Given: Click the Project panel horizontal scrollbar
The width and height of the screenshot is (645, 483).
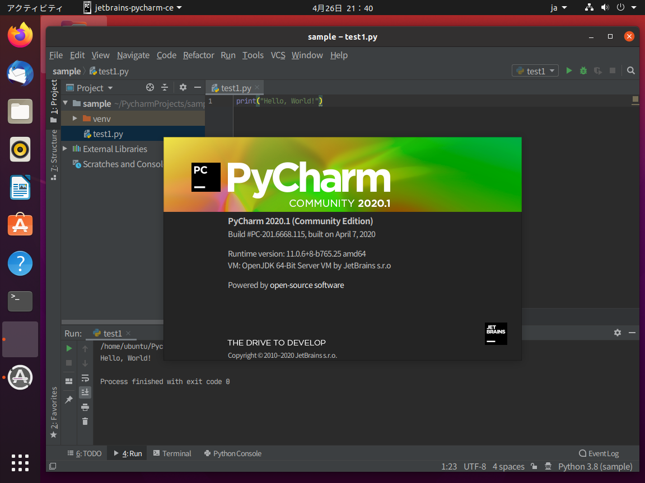Looking at the screenshot, I should point(113,322).
